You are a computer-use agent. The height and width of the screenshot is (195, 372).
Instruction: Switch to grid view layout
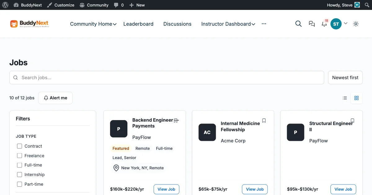point(356,98)
